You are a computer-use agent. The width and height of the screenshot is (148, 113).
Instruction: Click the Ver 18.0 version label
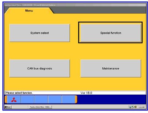(x=86, y=93)
